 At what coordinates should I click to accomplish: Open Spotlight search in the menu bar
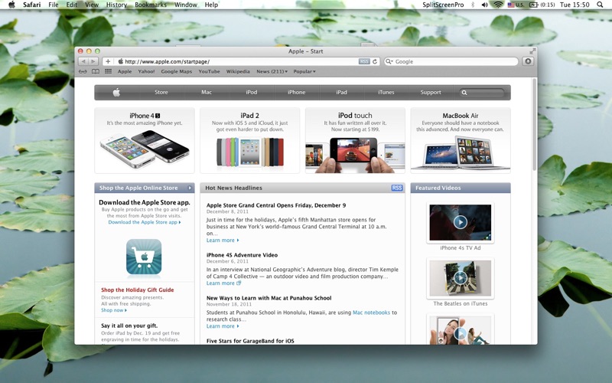click(x=600, y=5)
